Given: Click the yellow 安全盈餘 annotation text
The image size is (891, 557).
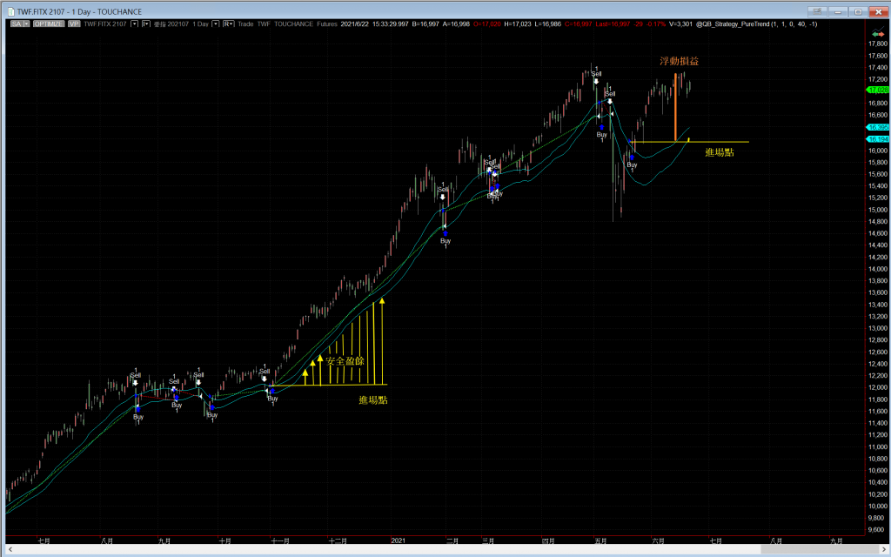Looking at the screenshot, I should coord(345,360).
